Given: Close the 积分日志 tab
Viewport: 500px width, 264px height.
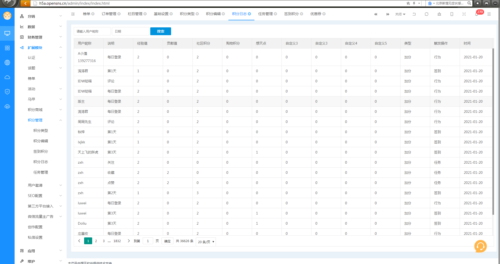Looking at the screenshot, I should [249, 14].
